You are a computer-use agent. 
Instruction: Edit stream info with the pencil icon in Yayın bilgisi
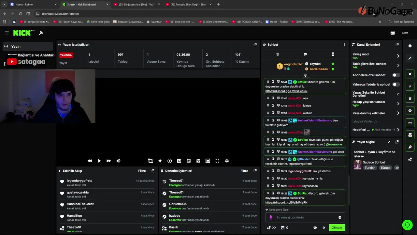coord(389,142)
